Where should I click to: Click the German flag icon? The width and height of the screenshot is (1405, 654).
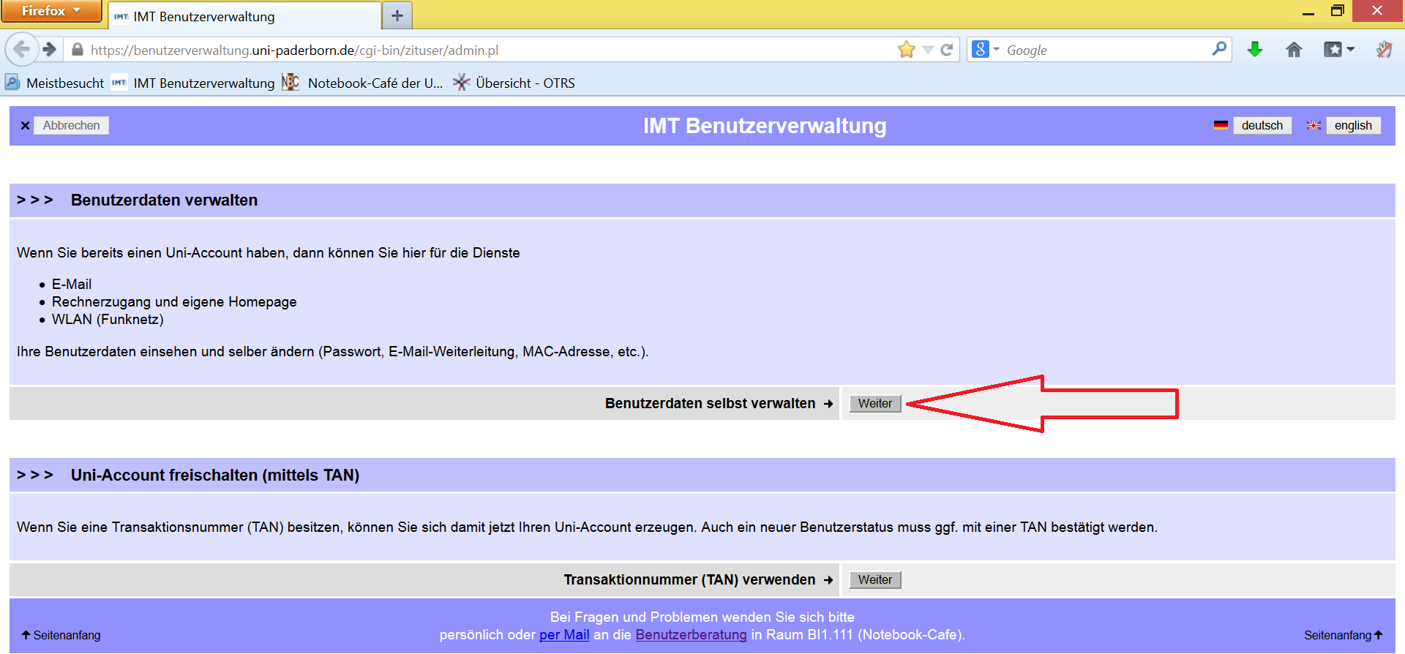click(1221, 125)
